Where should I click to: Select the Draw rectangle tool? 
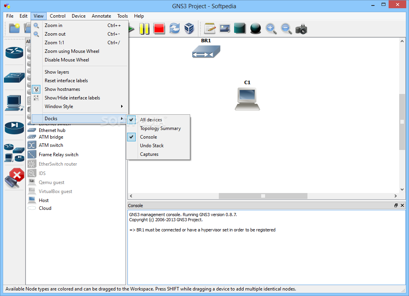click(x=240, y=28)
